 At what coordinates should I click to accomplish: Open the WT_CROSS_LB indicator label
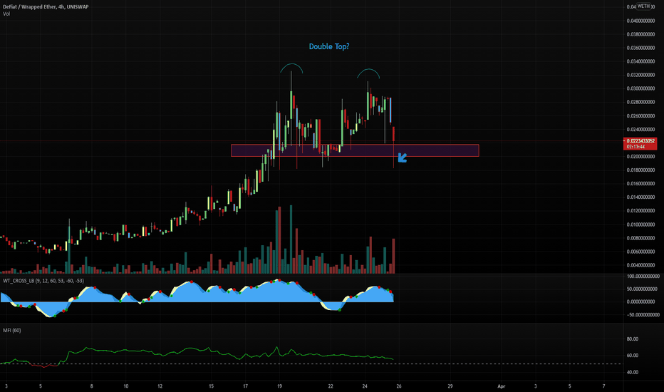tap(43, 281)
